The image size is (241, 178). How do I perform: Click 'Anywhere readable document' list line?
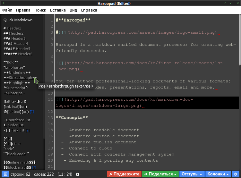point(104,130)
